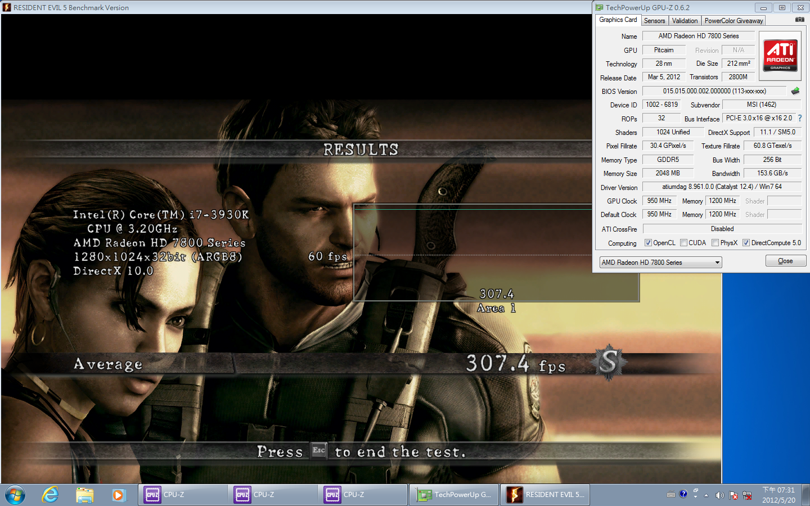Minimize the GPU-Z window
The width and height of the screenshot is (810, 506).
[763, 7]
